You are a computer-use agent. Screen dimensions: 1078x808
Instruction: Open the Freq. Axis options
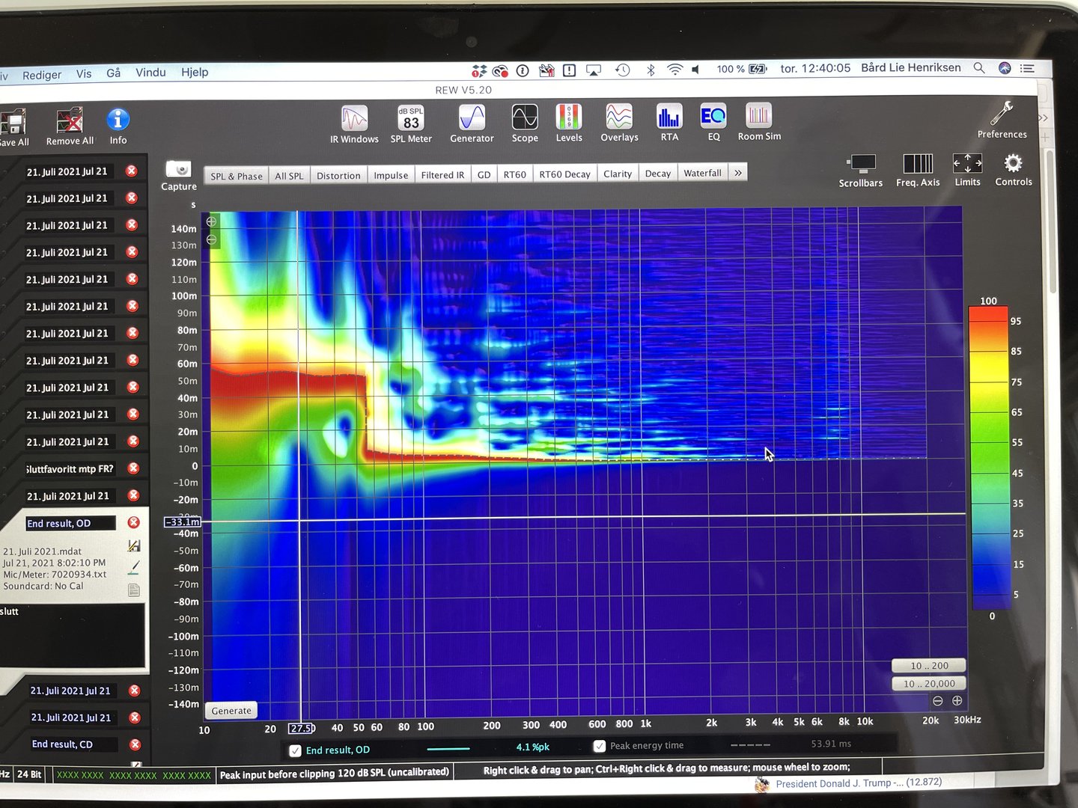click(x=918, y=165)
